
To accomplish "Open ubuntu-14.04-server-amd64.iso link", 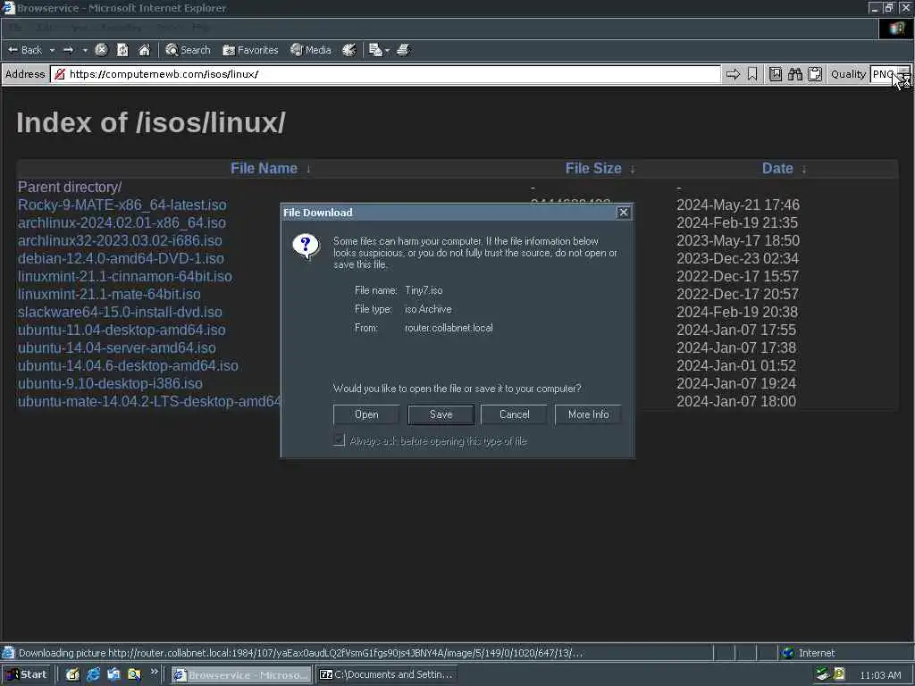I will click(x=117, y=347).
